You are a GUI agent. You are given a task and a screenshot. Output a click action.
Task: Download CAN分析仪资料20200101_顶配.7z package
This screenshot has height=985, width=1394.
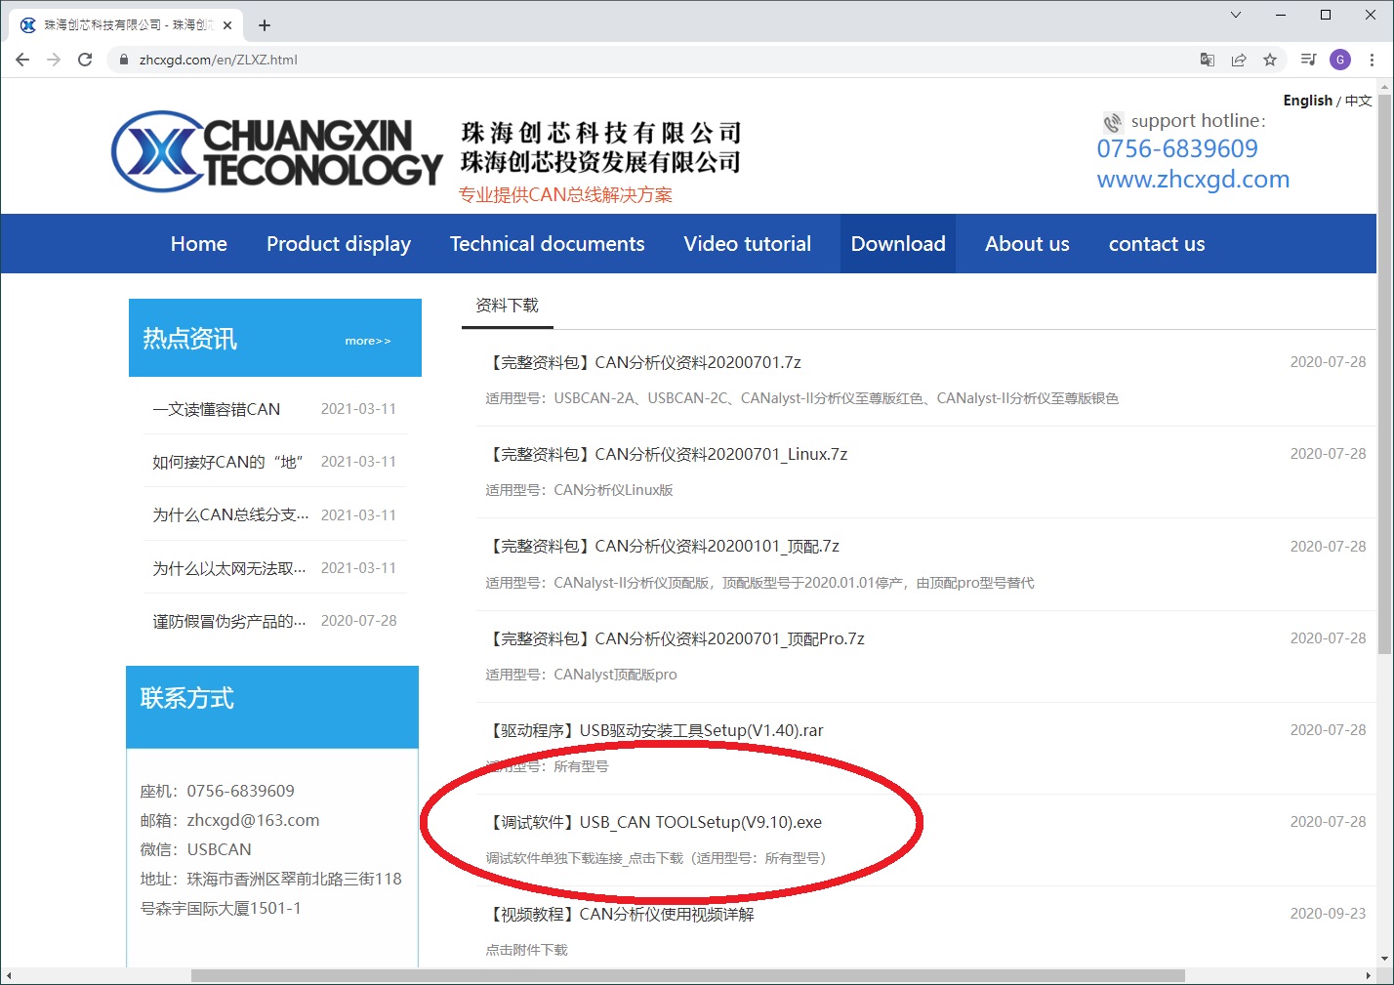coord(663,547)
